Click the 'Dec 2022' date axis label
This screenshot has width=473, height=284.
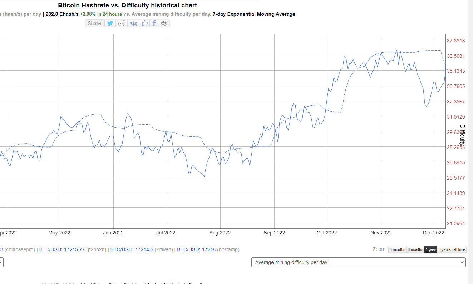click(434, 233)
